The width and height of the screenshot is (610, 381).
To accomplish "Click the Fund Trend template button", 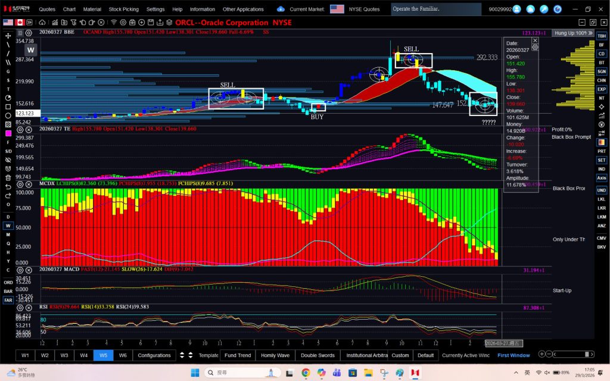I will coord(238,355).
